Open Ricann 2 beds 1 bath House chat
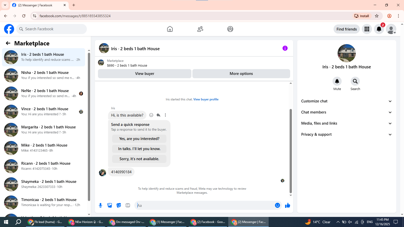Image resolution: width=404 pixels, height=227 pixels. (x=44, y=166)
